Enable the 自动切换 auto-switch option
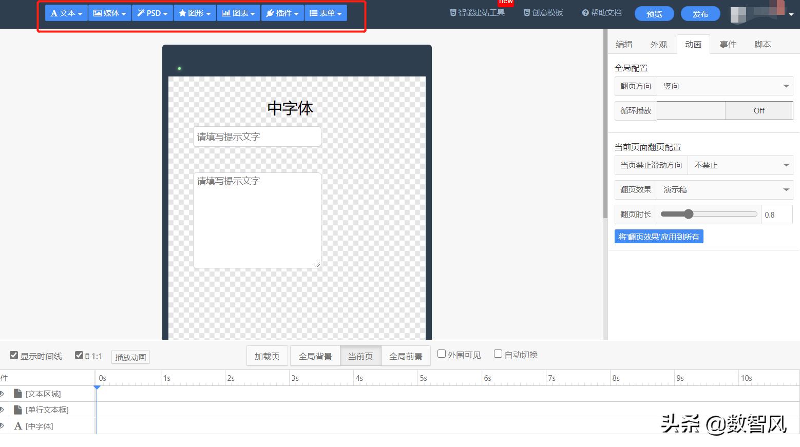Viewport: 800px width, 447px height. [498, 353]
